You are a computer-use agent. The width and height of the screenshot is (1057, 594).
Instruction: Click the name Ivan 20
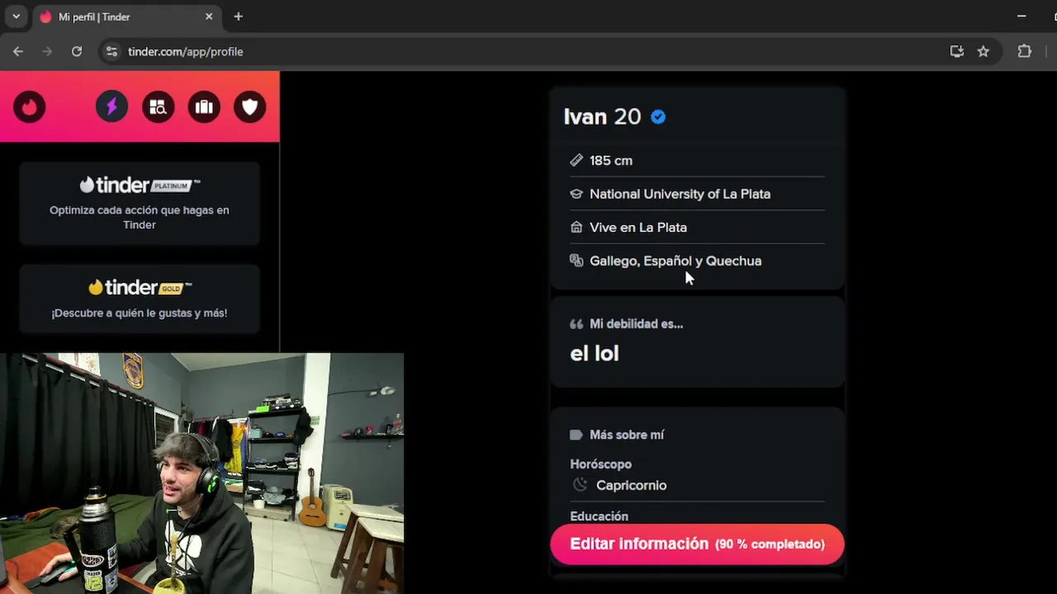pyautogui.click(x=602, y=117)
